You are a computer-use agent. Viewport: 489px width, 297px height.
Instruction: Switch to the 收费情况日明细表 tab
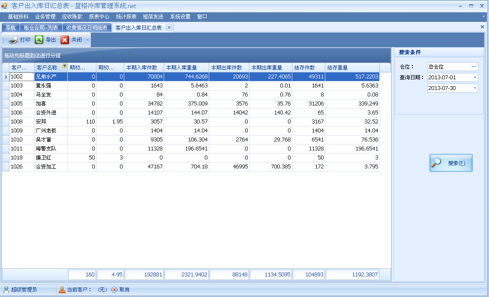pyautogui.click(x=87, y=27)
